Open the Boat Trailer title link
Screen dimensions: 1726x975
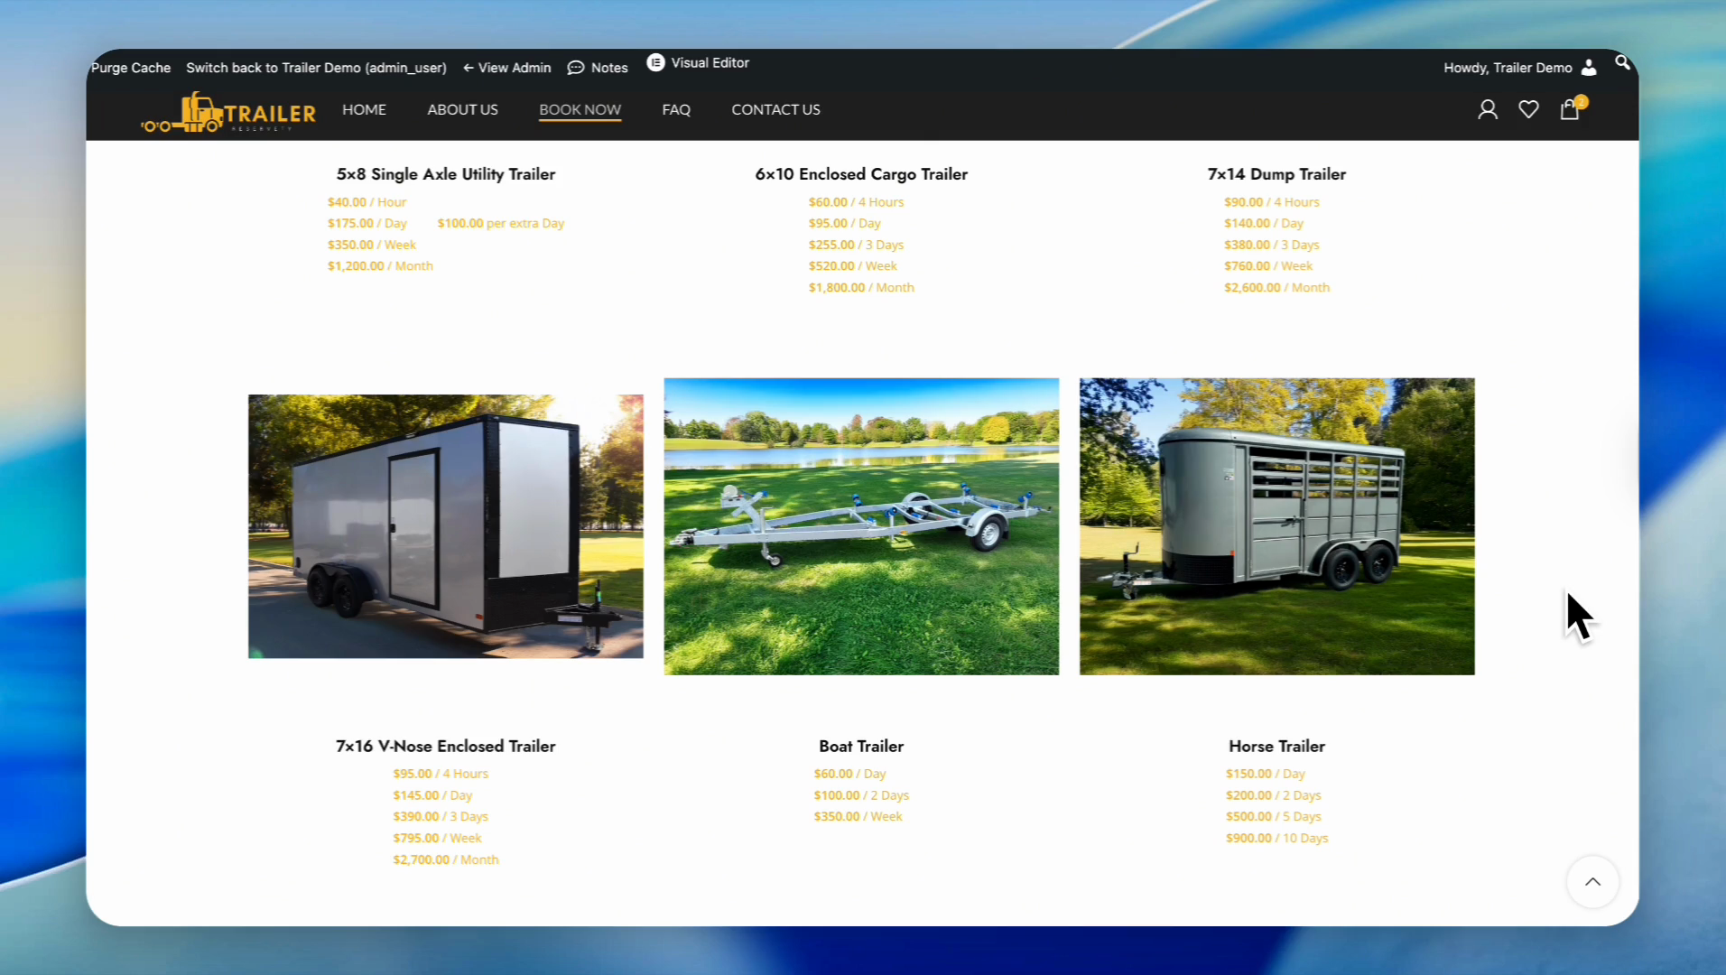[x=861, y=746]
